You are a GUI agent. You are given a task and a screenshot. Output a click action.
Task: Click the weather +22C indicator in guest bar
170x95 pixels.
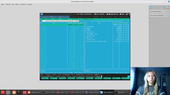[x=80, y=14]
